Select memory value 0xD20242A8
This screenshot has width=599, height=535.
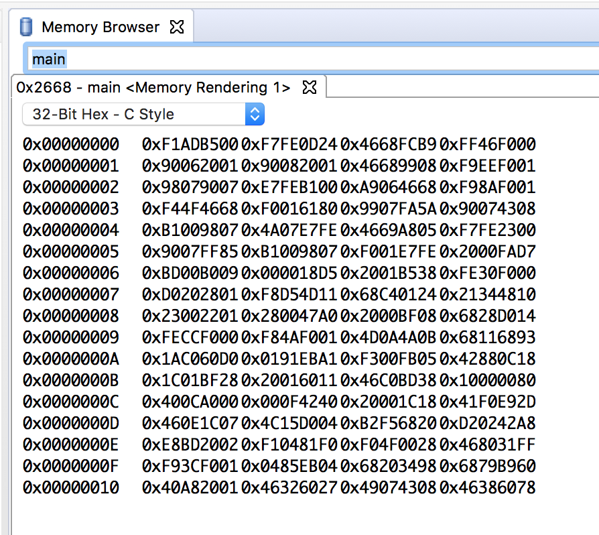pyautogui.click(x=488, y=423)
